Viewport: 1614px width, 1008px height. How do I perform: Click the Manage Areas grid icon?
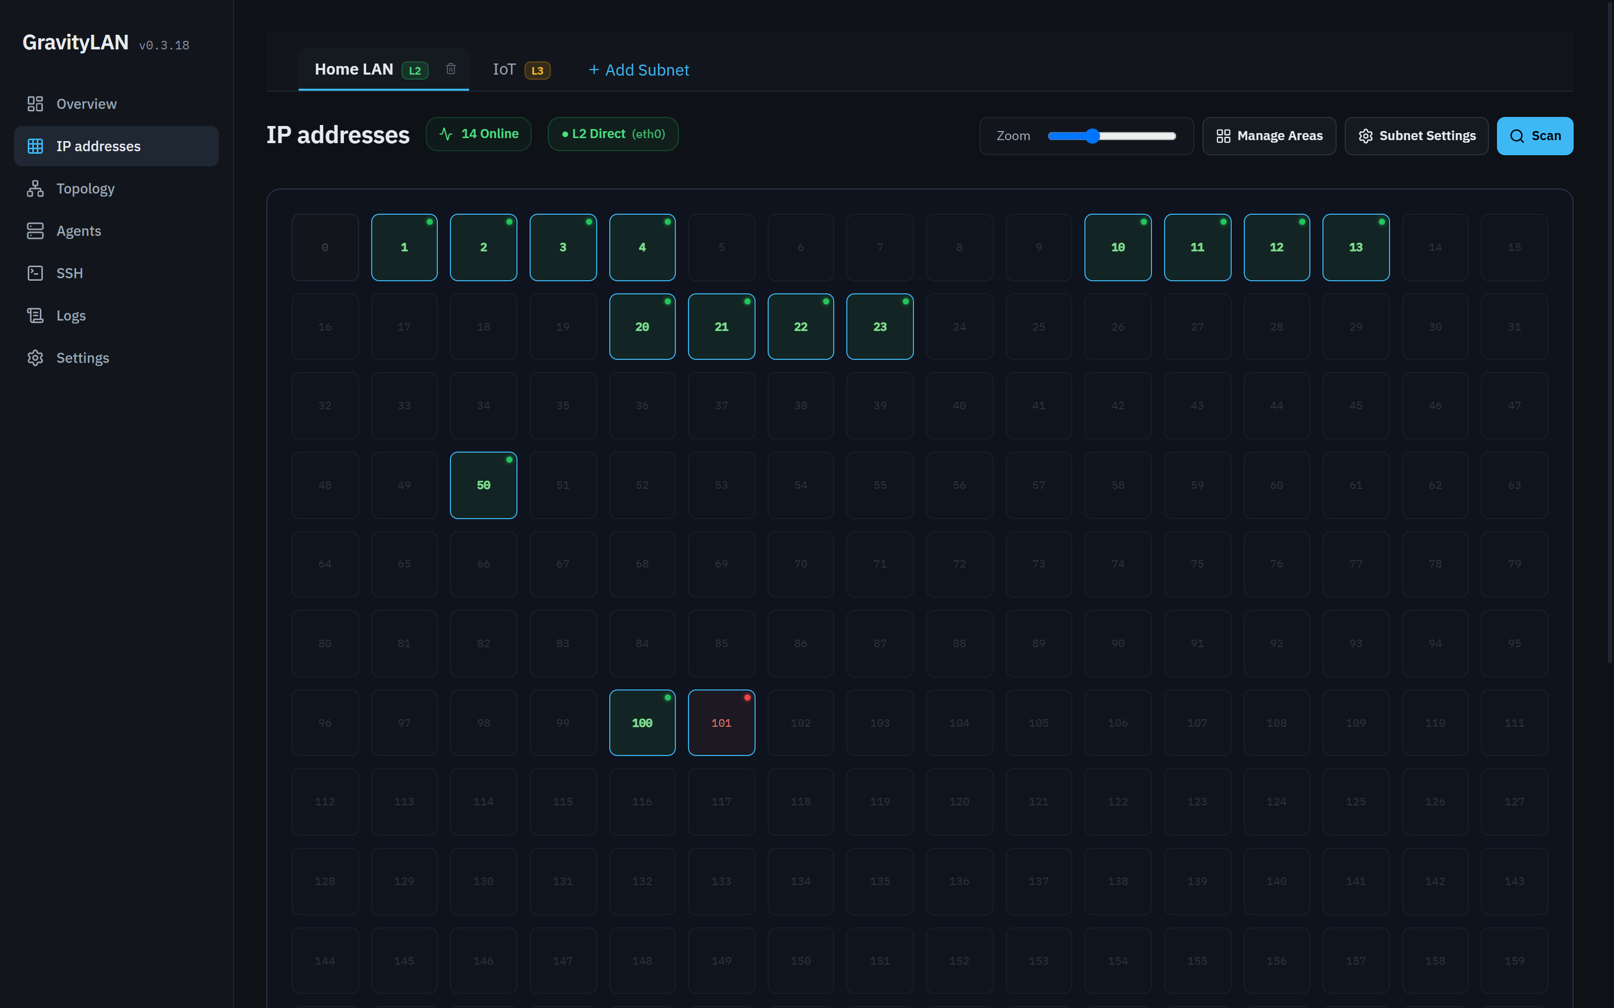click(1223, 136)
